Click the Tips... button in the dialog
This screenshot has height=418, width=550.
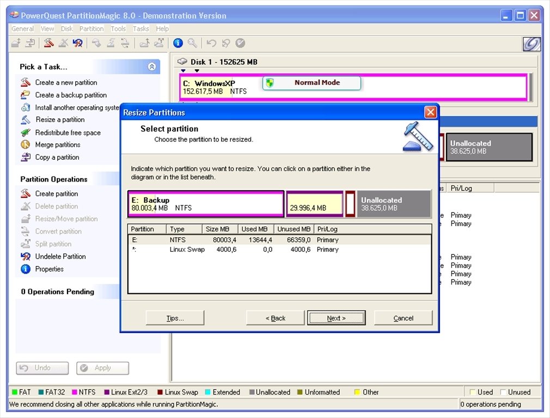pos(175,318)
